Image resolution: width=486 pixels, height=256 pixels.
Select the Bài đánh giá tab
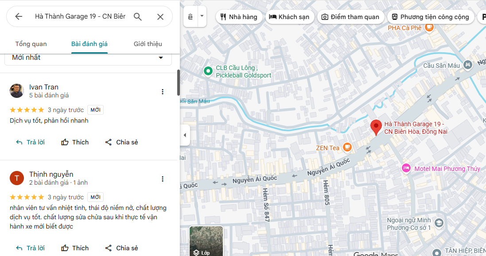click(x=89, y=44)
